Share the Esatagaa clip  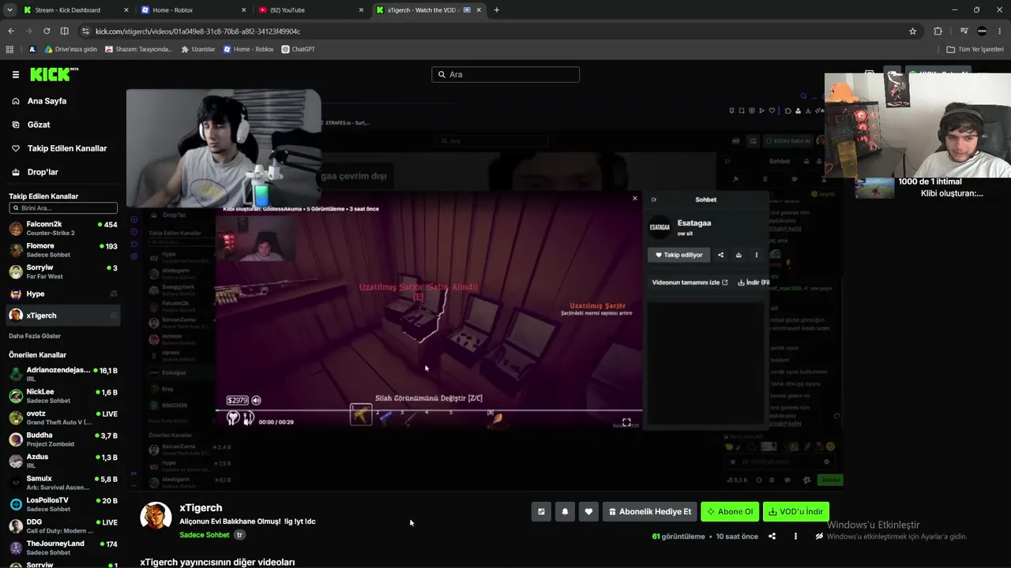click(x=720, y=255)
